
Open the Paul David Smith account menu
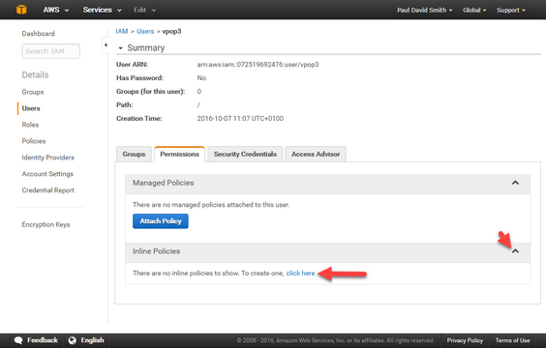424,10
